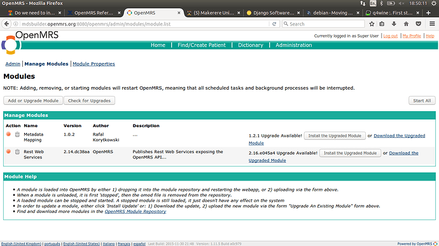
Task: Reload the page with refresh icon
Action: [274, 24]
